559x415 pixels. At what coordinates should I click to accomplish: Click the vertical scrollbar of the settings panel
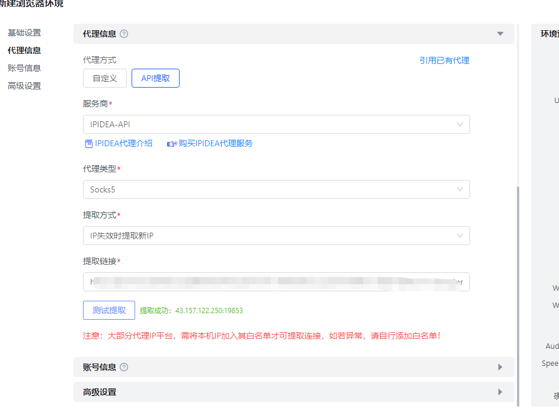(518, 295)
